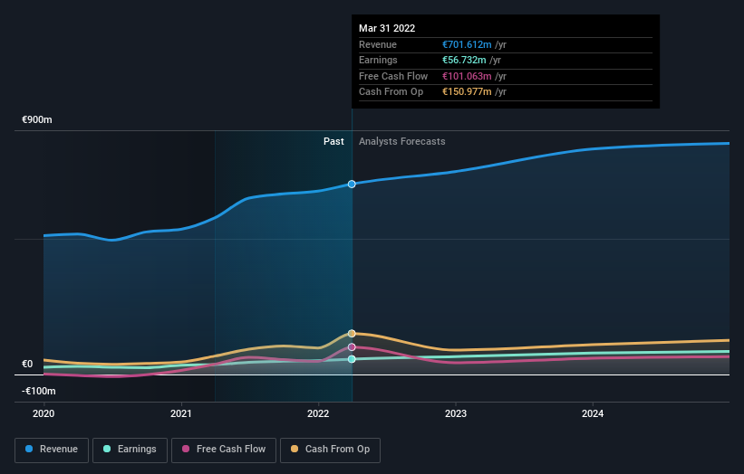Click the €56.732m earnings value
Viewport: 744px width, 474px height.
pos(464,60)
